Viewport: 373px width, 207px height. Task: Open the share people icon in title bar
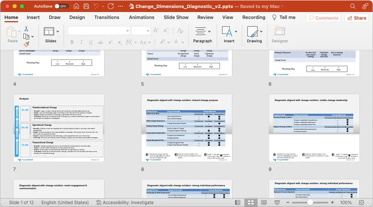pos(365,6)
